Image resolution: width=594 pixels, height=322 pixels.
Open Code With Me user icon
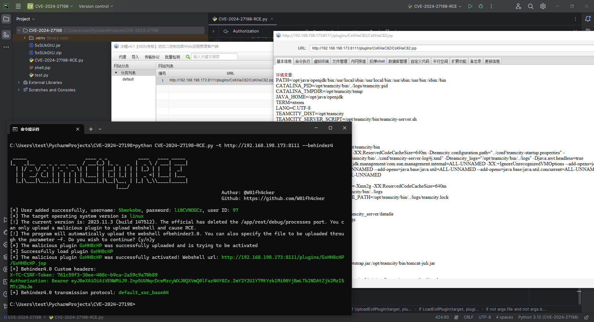click(519, 6)
